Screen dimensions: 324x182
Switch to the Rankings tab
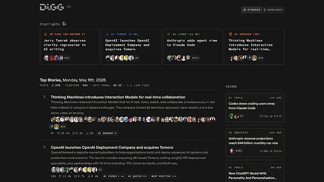pyautogui.click(x=273, y=10)
